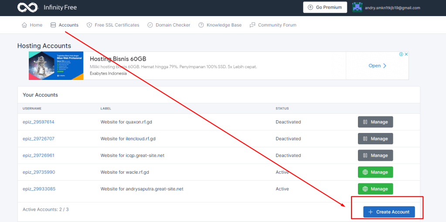Click the Go Premium button
This screenshot has width=446, height=222.
(325, 7)
